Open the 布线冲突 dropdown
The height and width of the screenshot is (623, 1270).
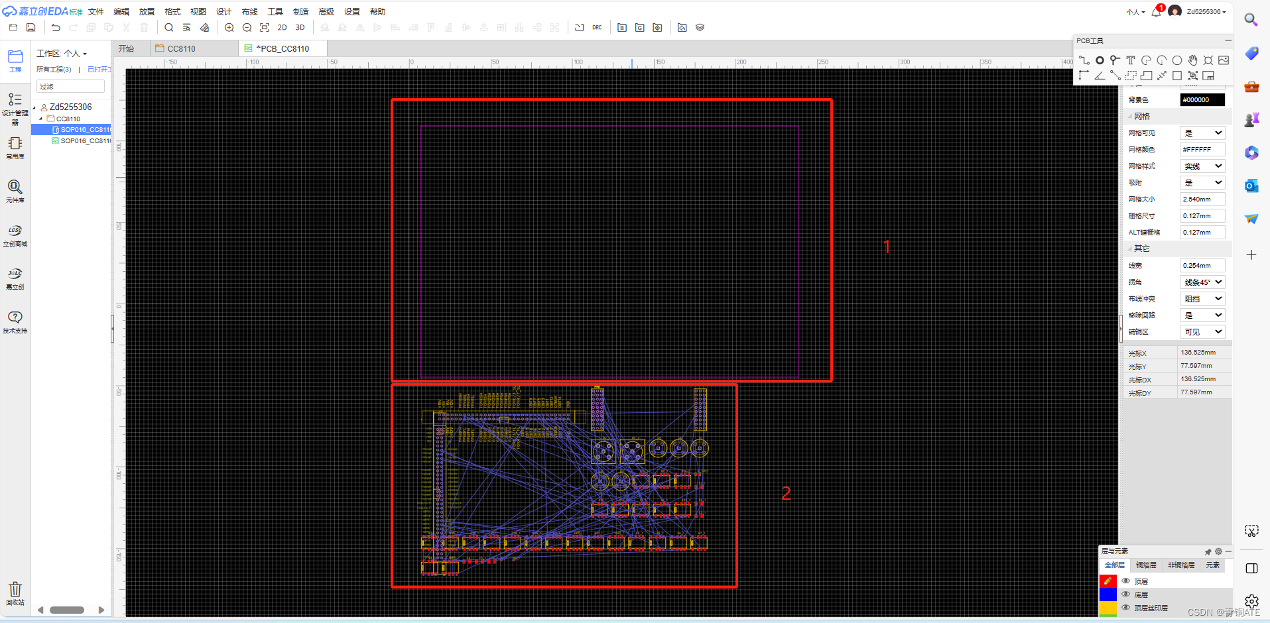pyautogui.click(x=1202, y=299)
